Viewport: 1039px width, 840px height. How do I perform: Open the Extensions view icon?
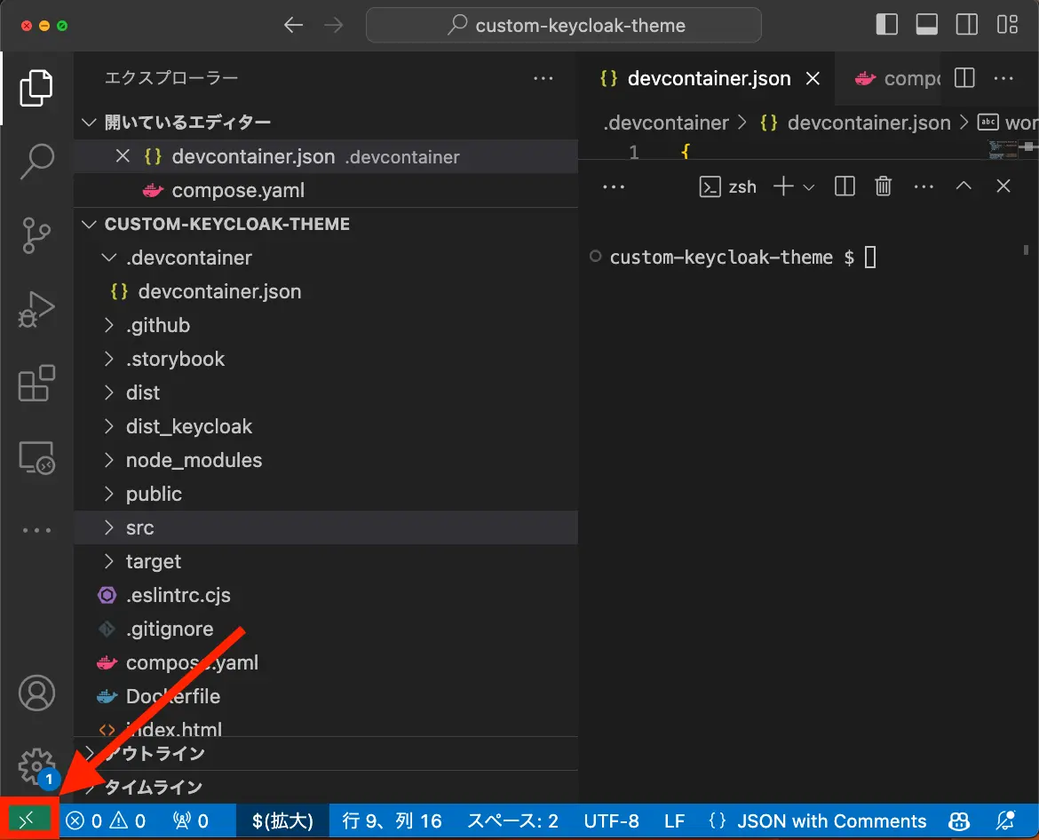(36, 384)
